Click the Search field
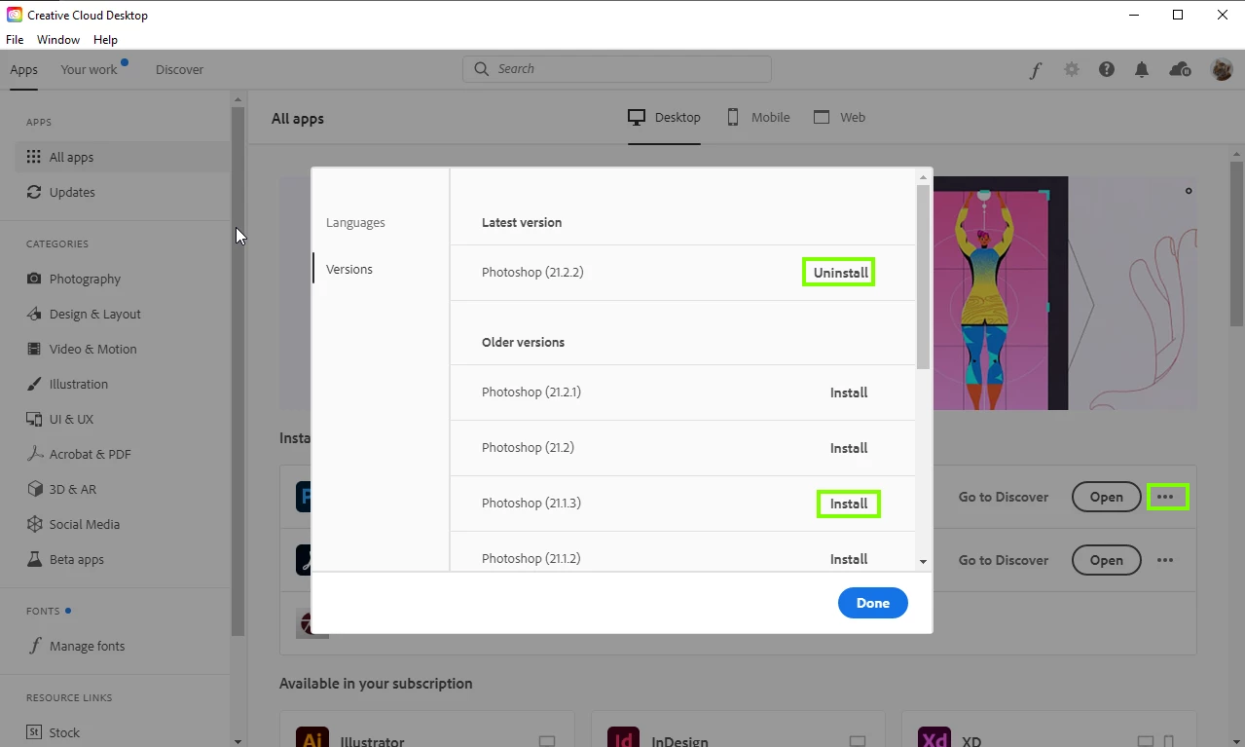This screenshot has width=1245, height=747. (x=617, y=69)
